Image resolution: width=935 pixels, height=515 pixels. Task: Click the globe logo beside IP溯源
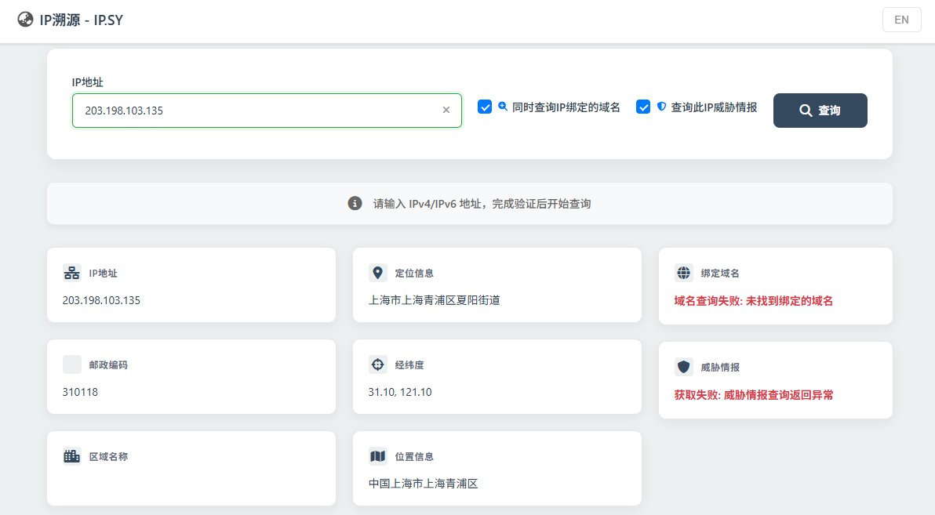point(25,20)
